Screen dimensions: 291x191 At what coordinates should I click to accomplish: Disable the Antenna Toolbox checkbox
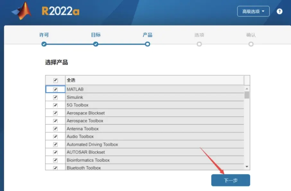click(x=55, y=129)
